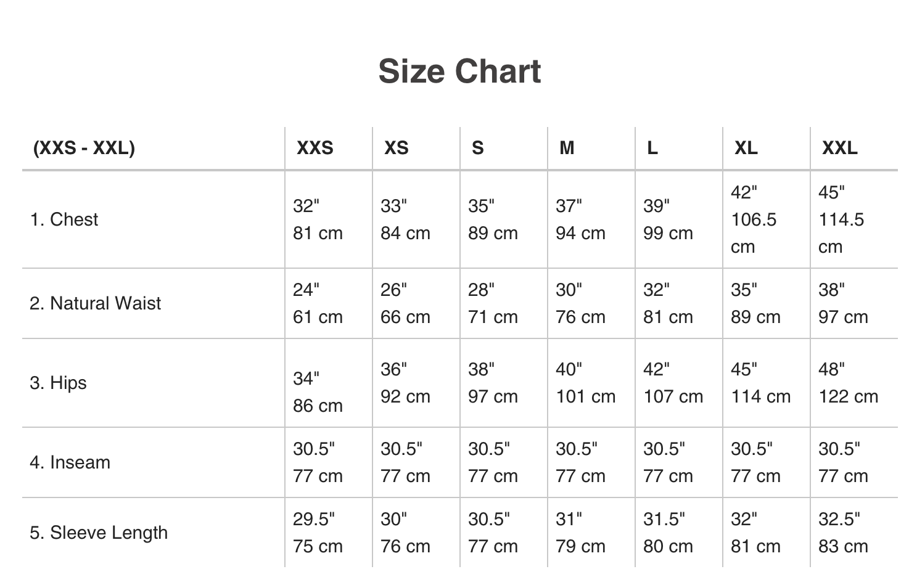Select the XXL sleeve length cell 83 cm

[x=843, y=546]
